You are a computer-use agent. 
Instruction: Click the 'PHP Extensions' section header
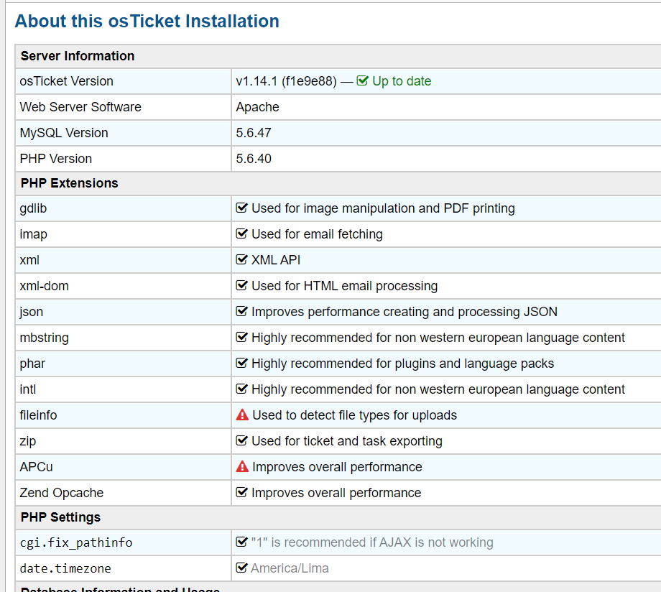pyautogui.click(x=70, y=183)
